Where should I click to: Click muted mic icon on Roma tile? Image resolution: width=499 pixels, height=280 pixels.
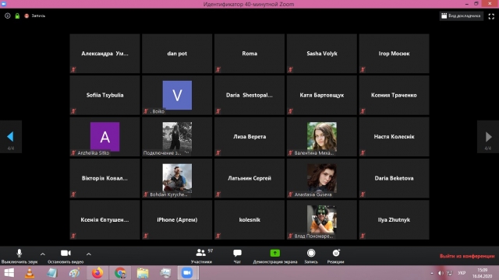pyautogui.click(x=218, y=69)
